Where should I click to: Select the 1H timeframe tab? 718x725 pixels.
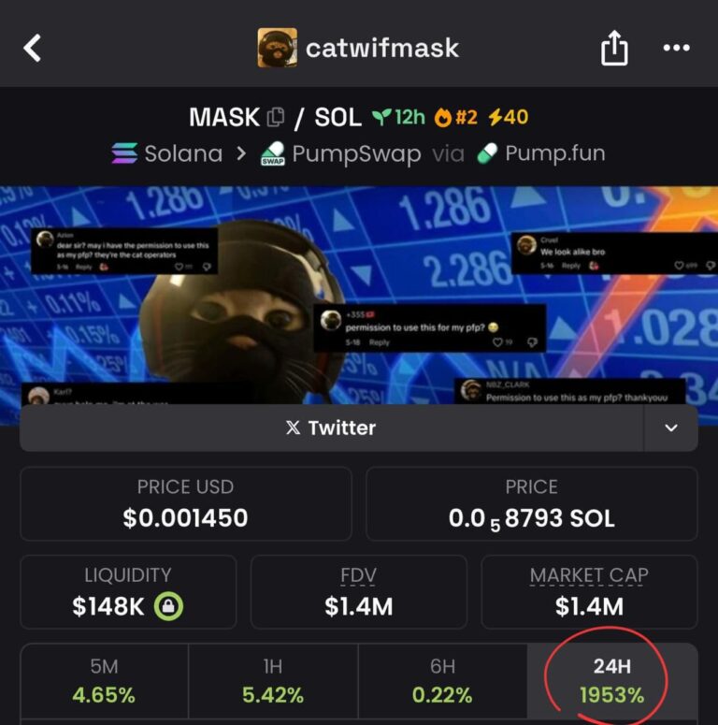272,680
